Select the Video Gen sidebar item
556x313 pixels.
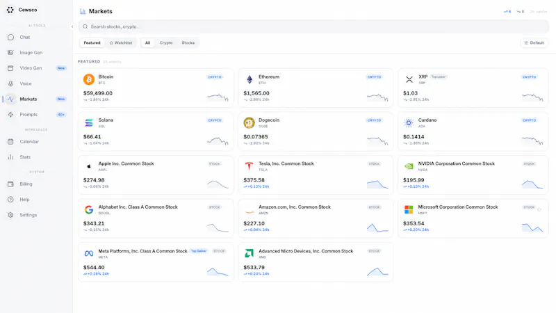click(35, 68)
